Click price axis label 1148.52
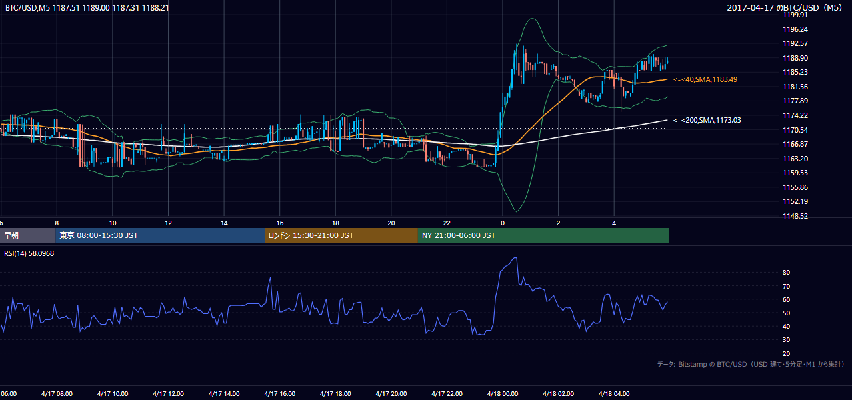 click(795, 216)
